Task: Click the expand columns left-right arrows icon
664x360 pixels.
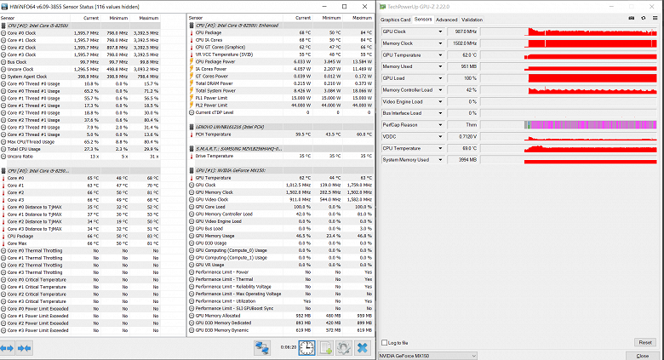Action: 7,348
